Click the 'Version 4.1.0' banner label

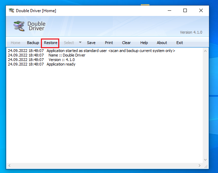(x=191, y=32)
